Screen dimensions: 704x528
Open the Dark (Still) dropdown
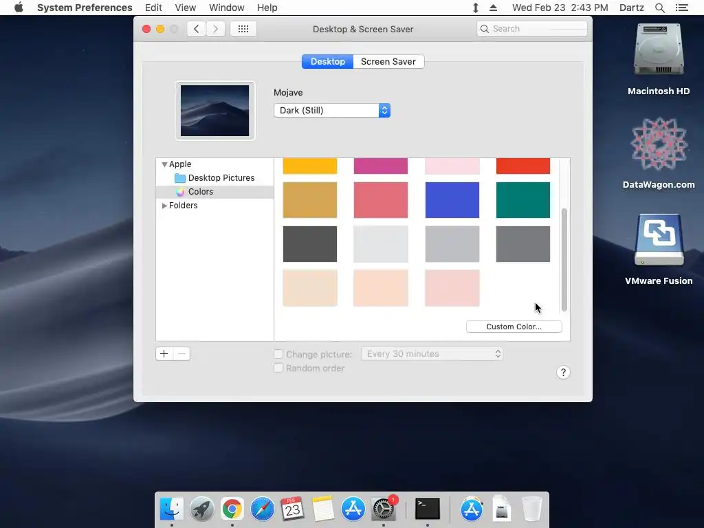coord(332,111)
